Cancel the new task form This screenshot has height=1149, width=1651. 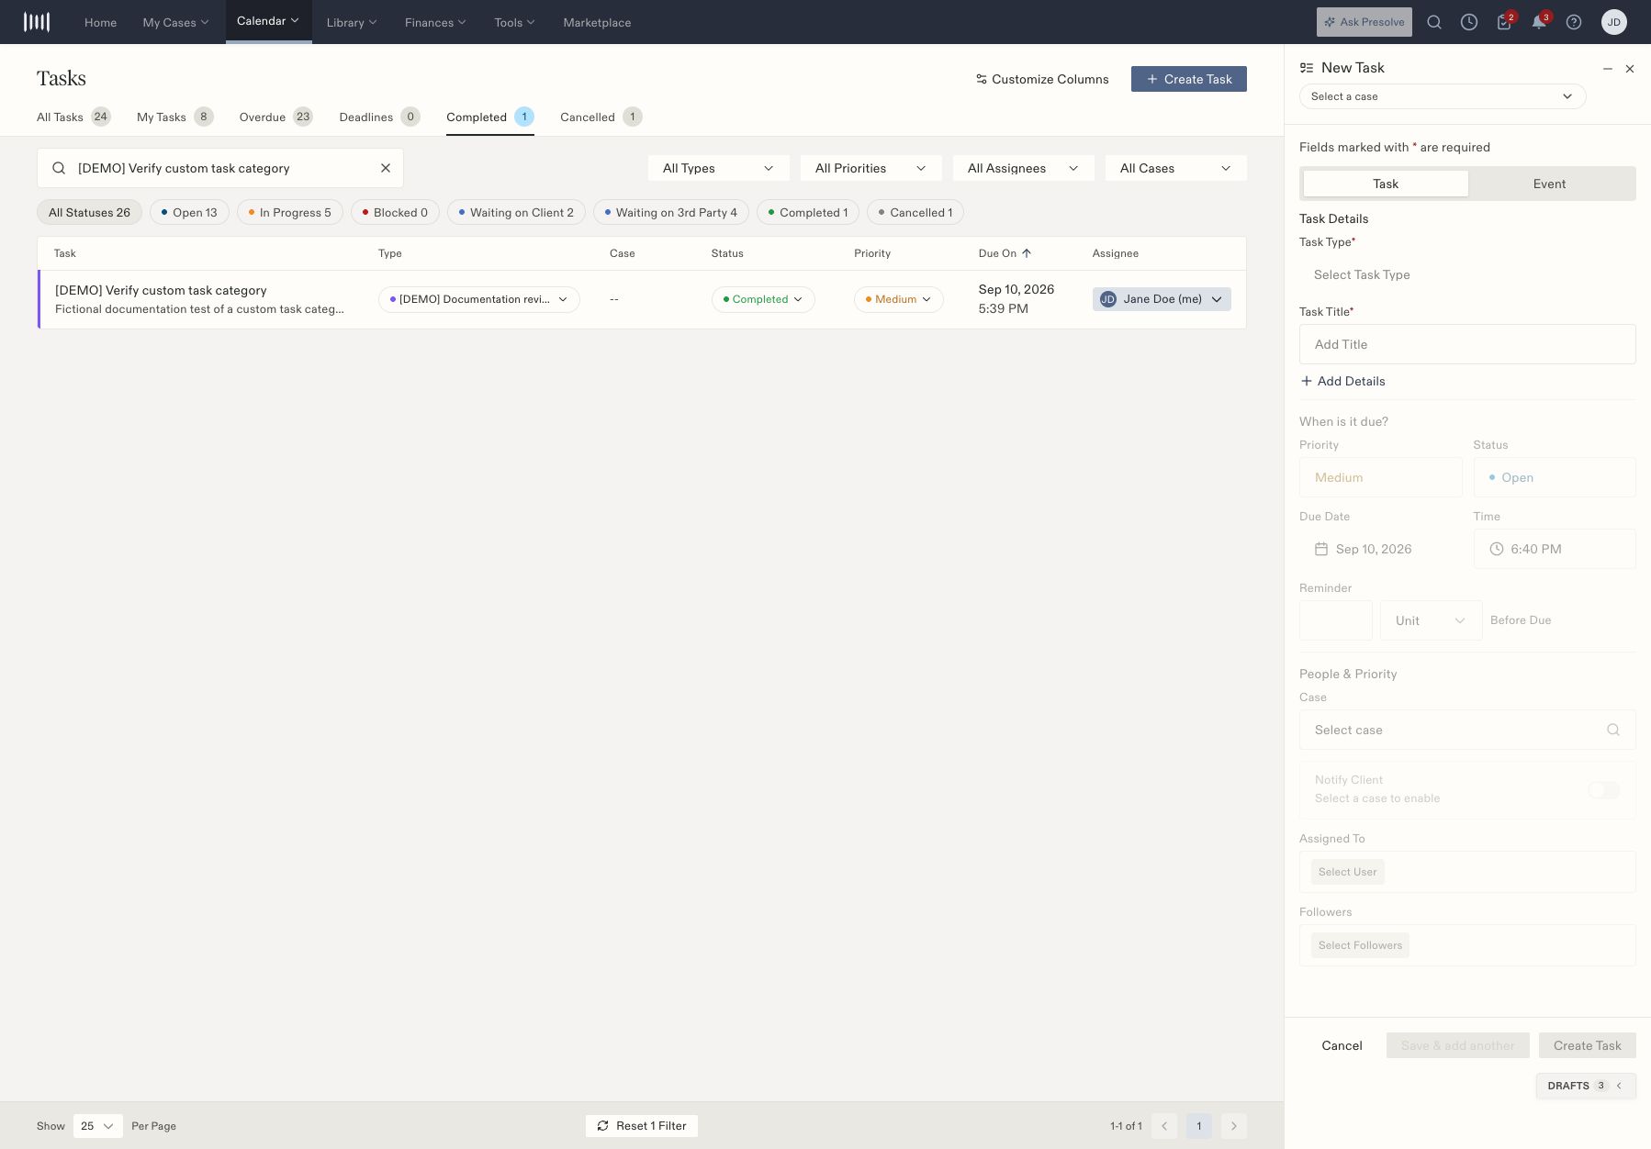point(1342,1045)
